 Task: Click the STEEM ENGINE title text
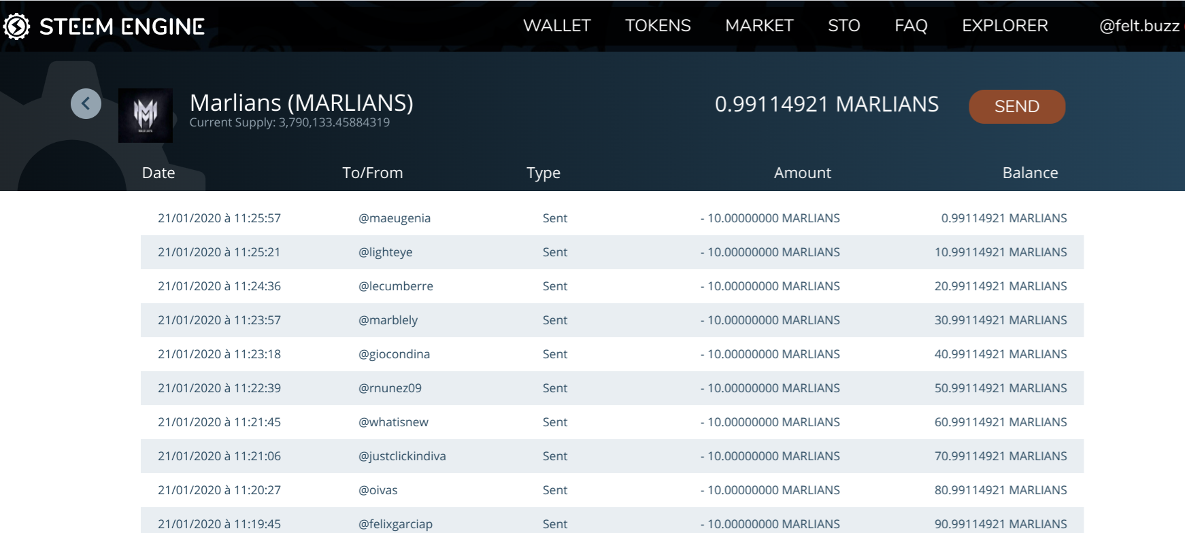[x=122, y=27]
